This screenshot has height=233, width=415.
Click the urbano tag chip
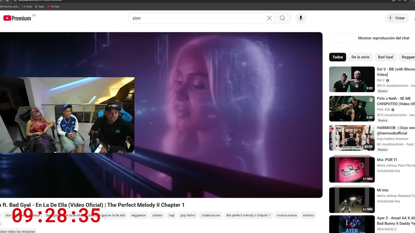[157, 215]
